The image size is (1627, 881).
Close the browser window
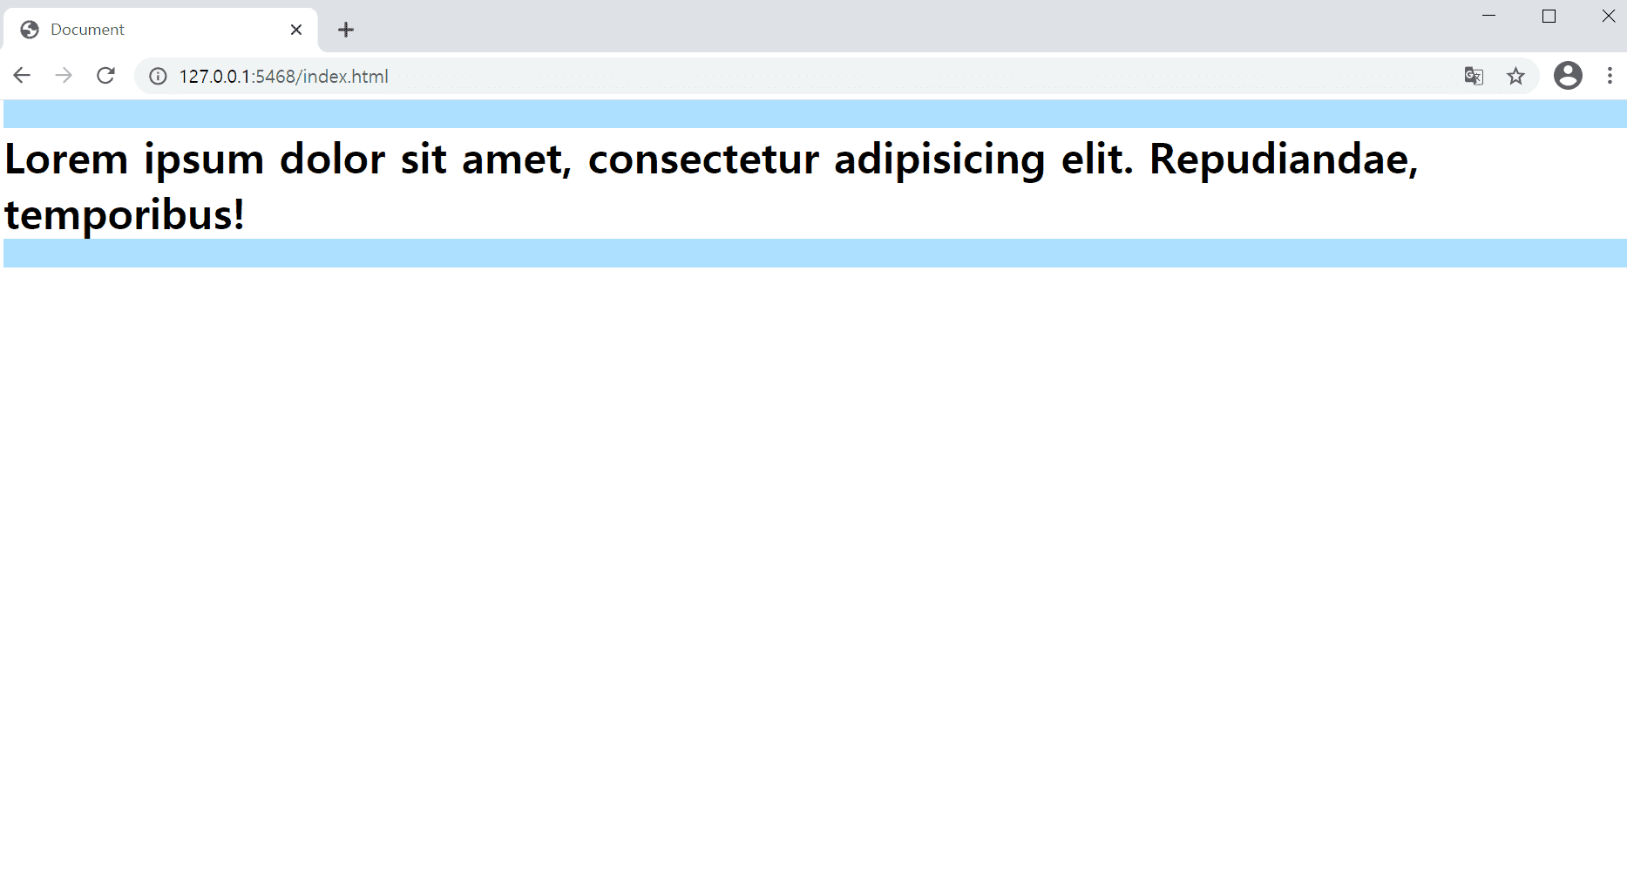1608,16
